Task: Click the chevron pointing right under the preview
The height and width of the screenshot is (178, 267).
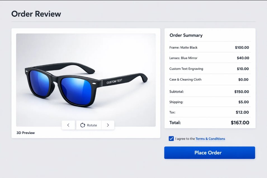Action: [108, 125]
